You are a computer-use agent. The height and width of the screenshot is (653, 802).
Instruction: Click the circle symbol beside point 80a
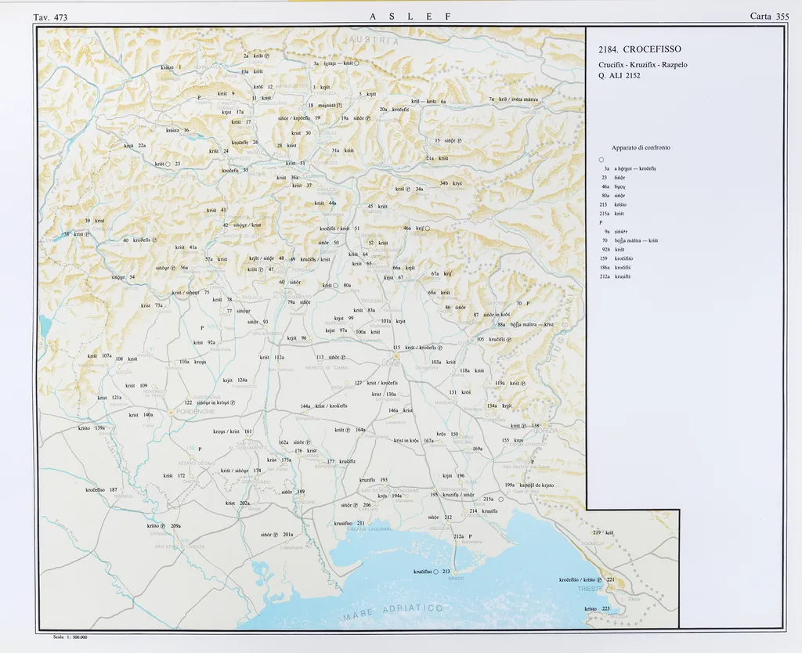(x=337, y=286)
